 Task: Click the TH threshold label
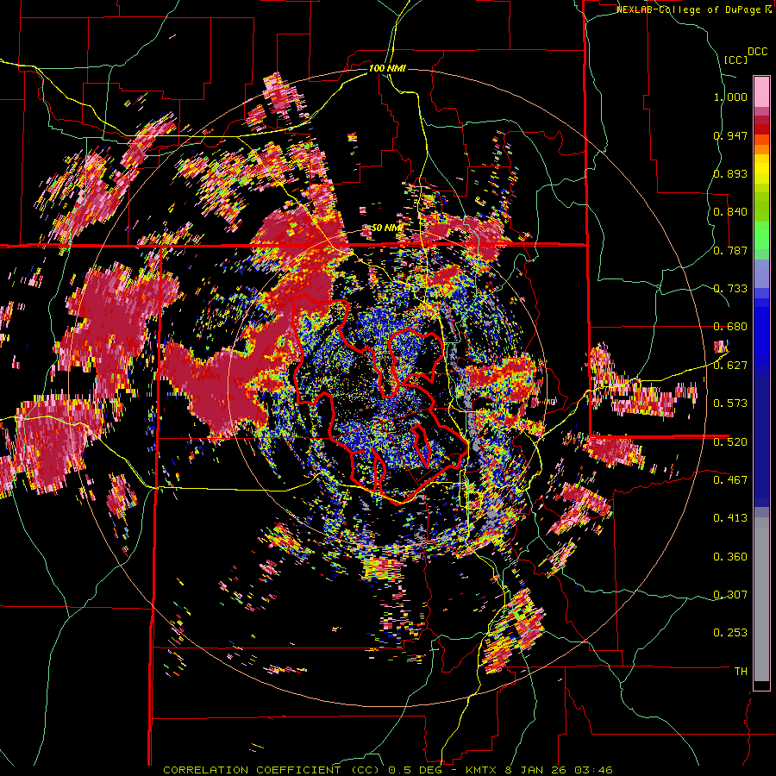pos(741,672)
